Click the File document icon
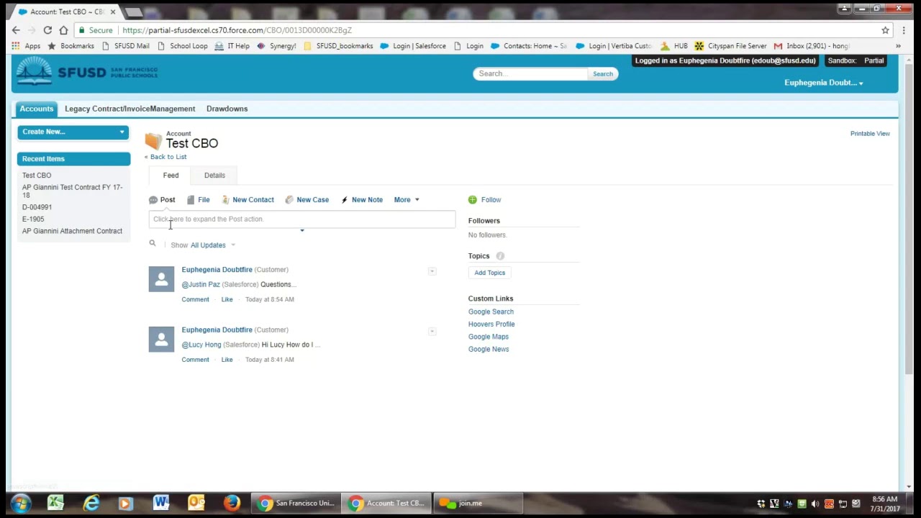Viewport: 921px width, 518px height. coord(191,200)
